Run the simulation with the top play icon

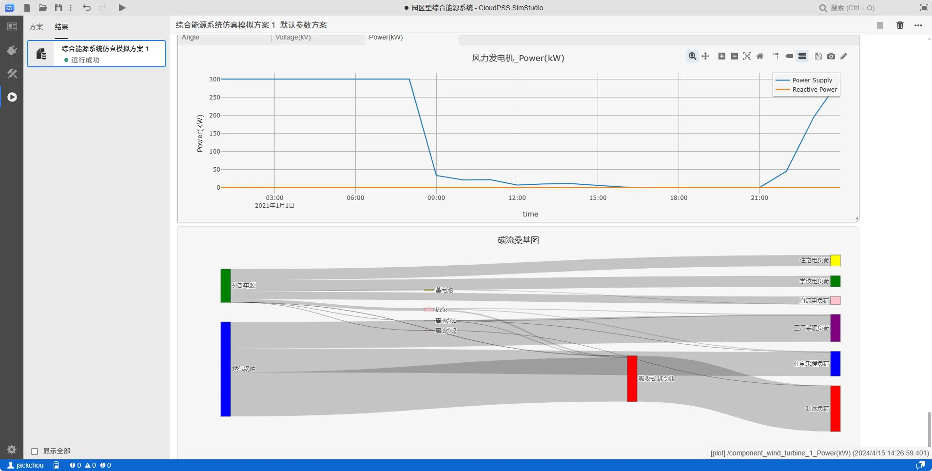[122, 8]
